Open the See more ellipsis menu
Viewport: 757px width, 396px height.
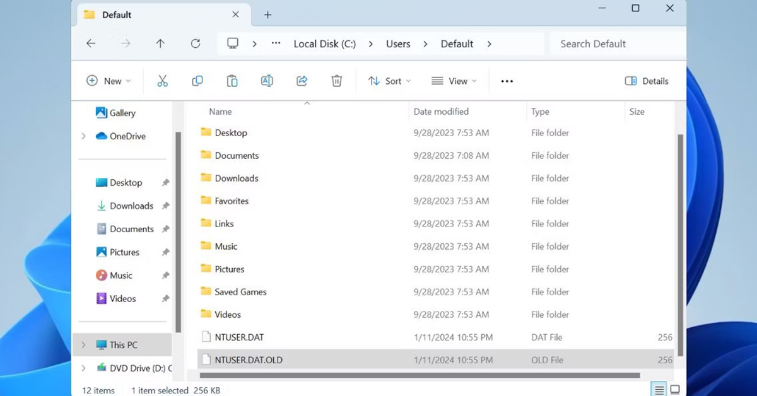coord(507,81)
